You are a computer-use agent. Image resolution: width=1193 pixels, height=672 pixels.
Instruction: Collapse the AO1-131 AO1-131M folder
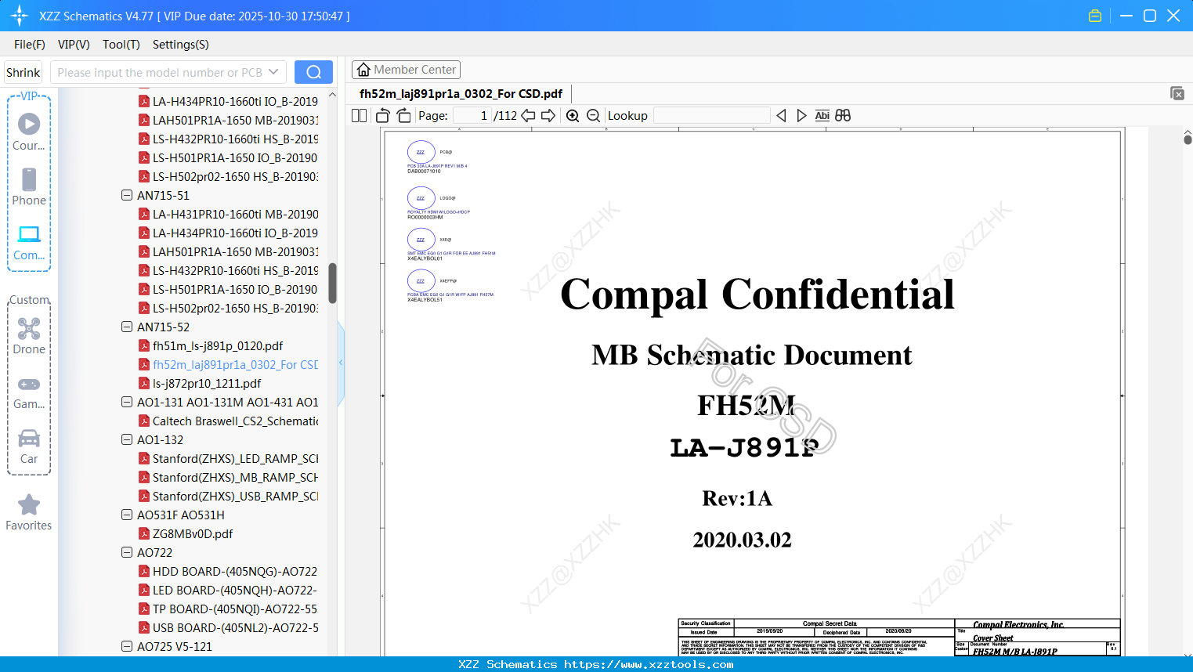coord(127,402)
